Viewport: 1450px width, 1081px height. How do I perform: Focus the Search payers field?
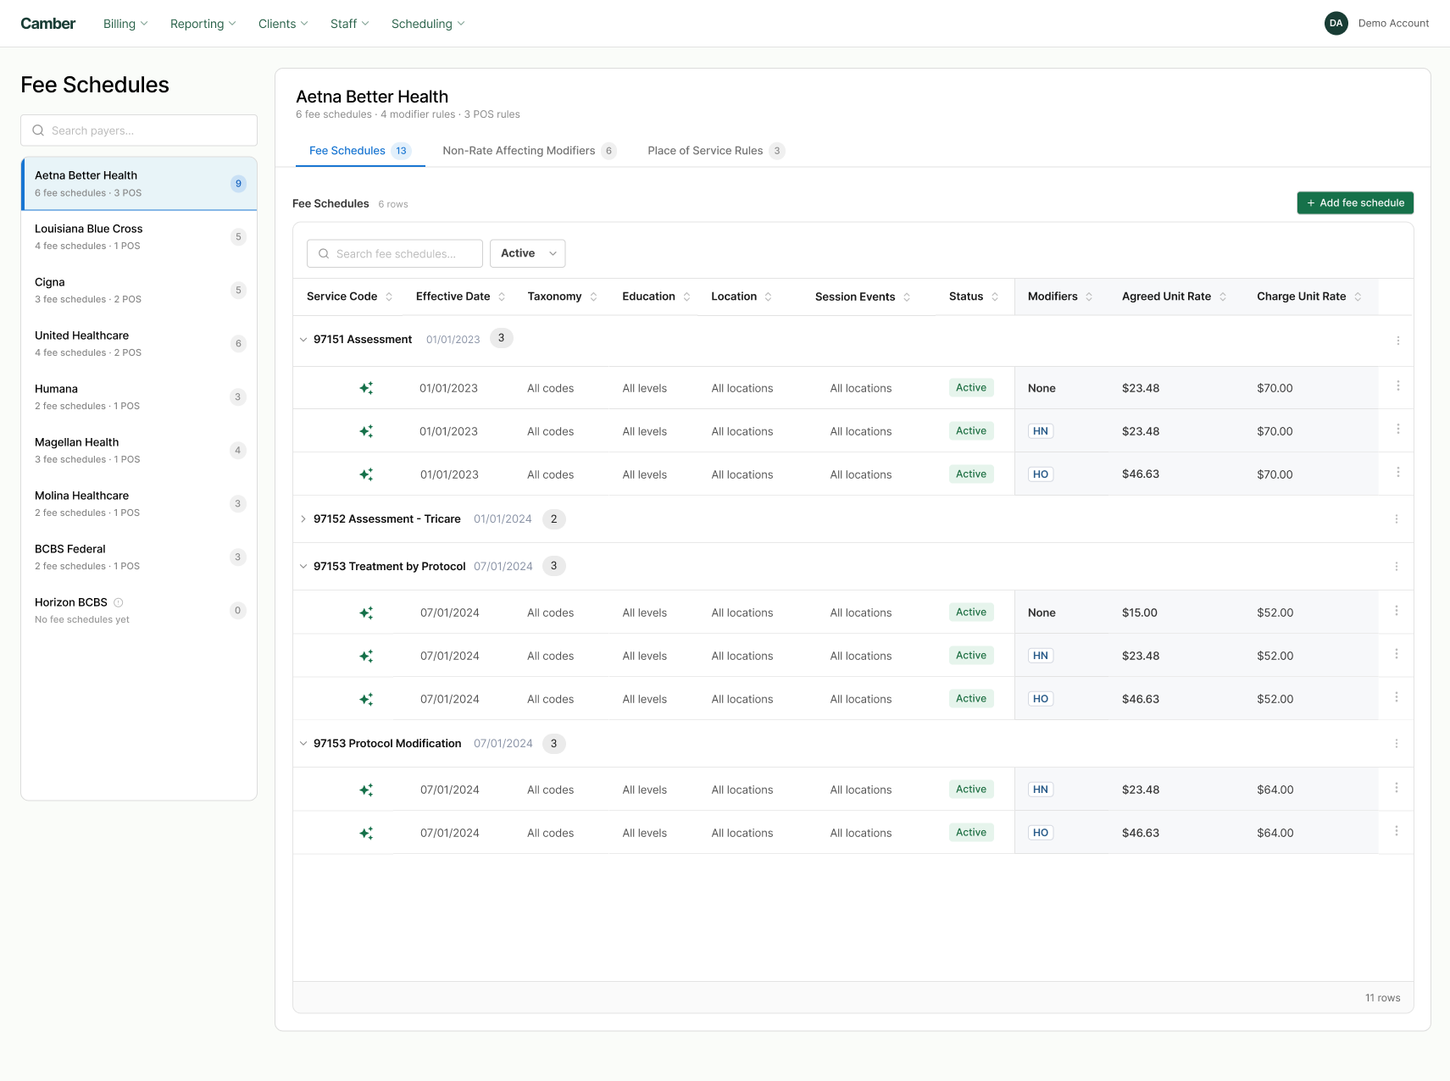pos(139,130)
